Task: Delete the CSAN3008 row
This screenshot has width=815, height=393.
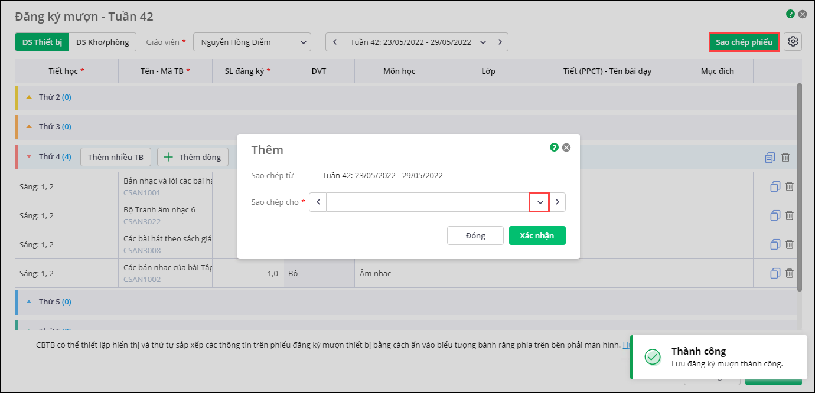Action: [x=790, y=244]
